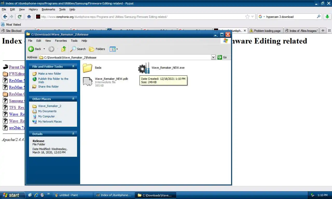Expand the Explorer address bar dropdown
Image resolution: width=332 pixels, height=199 pixels.
213,57
